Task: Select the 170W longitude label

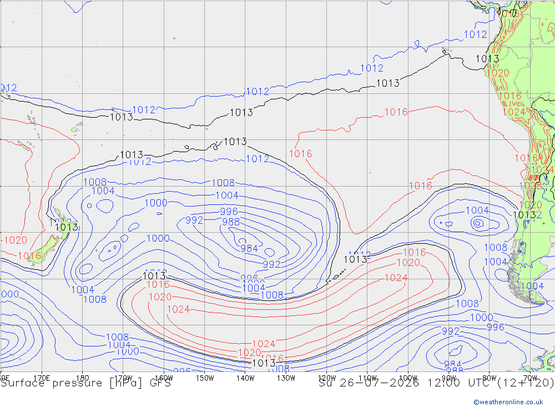Action: click(x=124, y=378)
